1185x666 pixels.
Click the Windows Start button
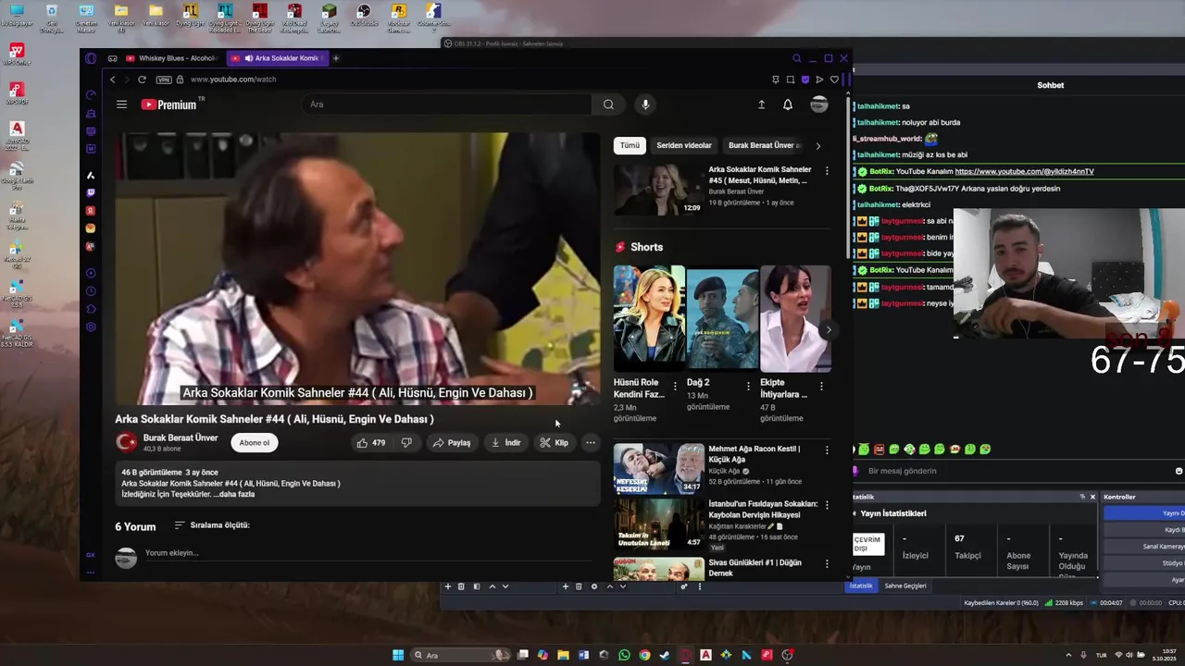click(x=398, y=655)
